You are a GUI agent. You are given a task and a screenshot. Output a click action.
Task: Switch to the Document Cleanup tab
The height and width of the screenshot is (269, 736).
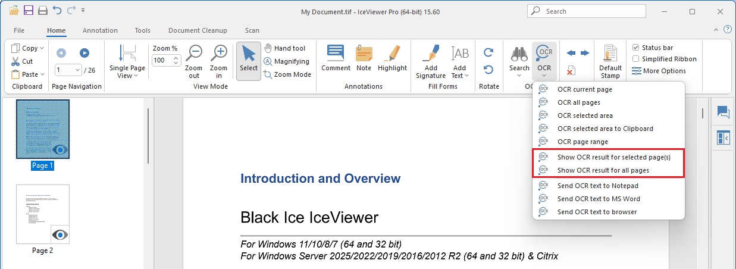click(198, 30)
